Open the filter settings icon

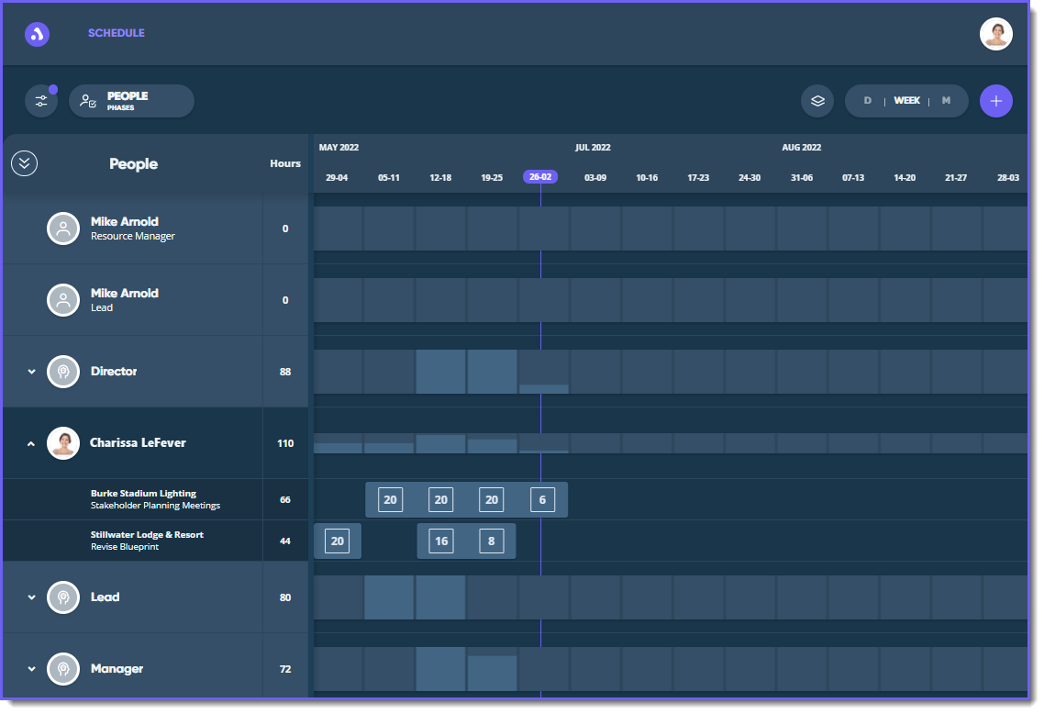(x=41, y=101)
